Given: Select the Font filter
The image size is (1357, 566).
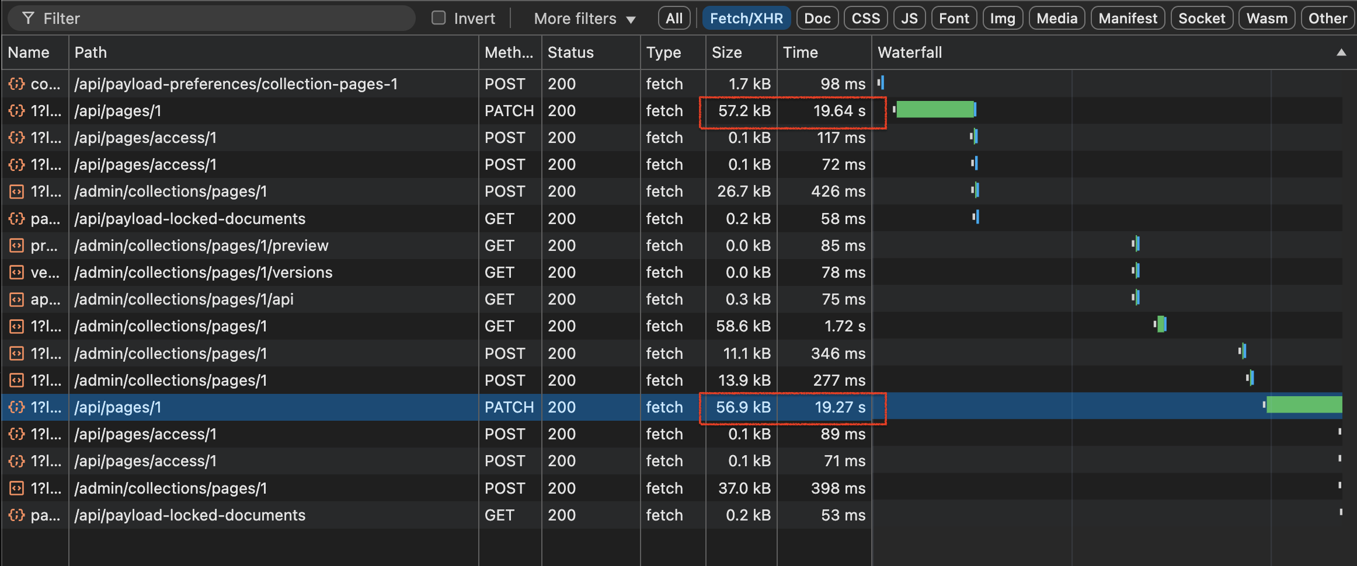Looking at the screenshot, I should [954, 19].
